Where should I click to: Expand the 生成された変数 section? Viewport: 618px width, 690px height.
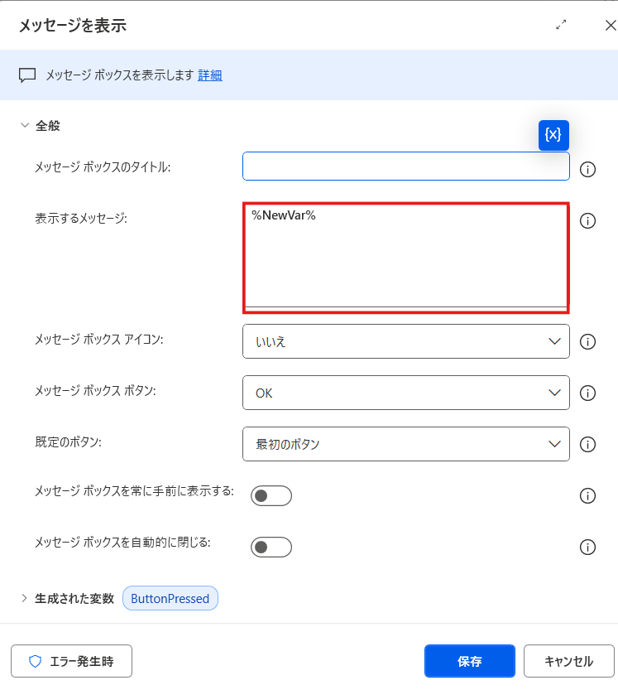click(25, 598)
